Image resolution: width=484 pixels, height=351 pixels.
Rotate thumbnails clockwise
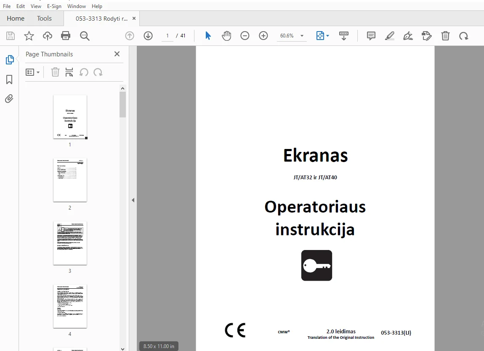point(98,72)
